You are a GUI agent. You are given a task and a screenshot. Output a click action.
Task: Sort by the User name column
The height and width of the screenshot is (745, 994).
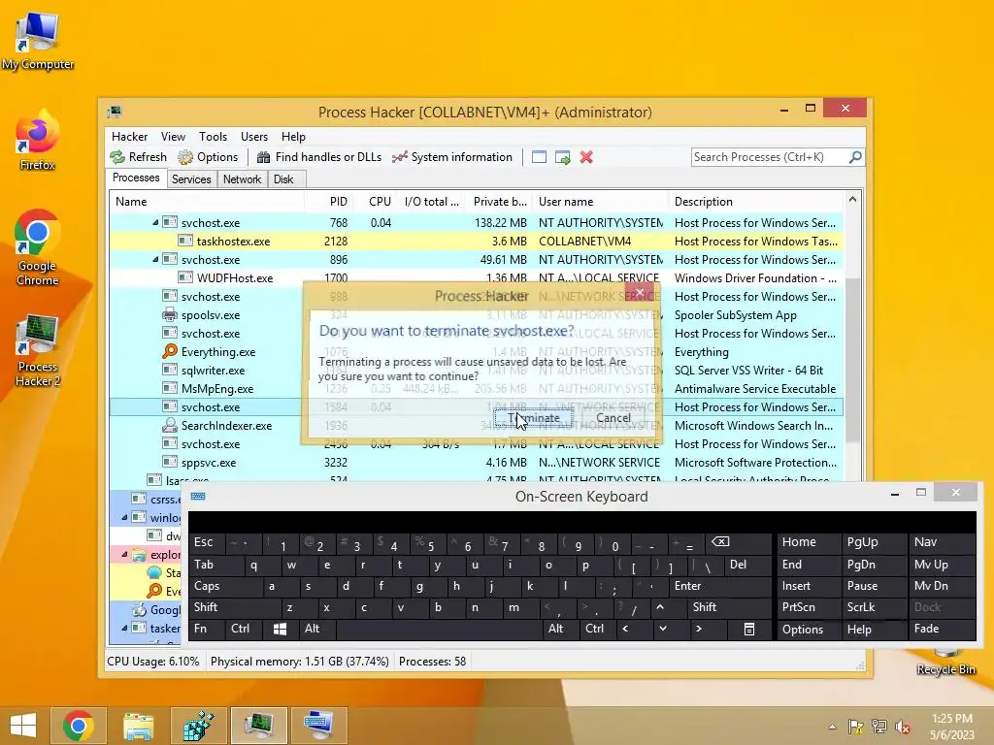pyautogui.click(x=600, y=202)
